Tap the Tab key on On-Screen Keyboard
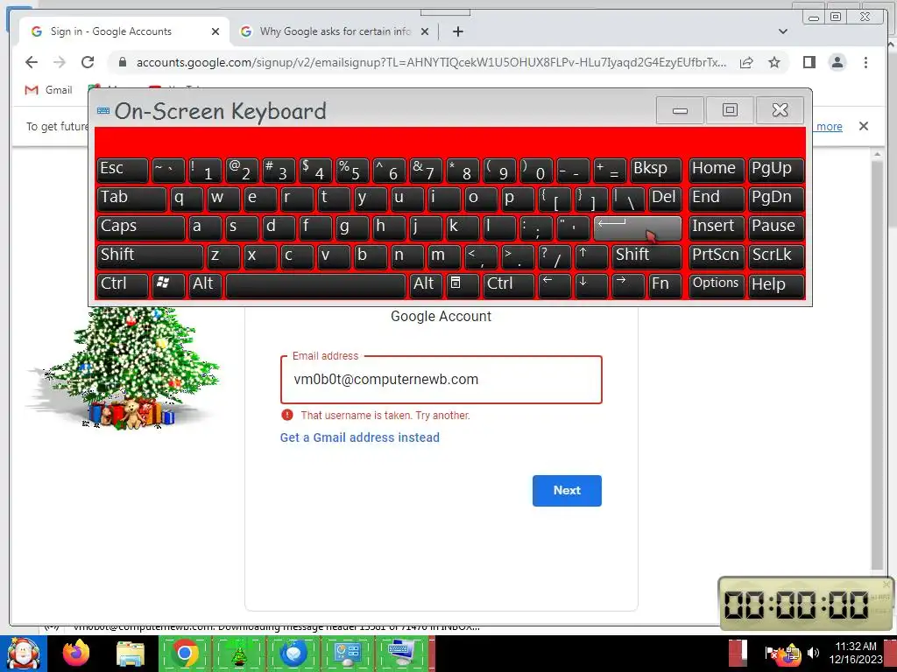Viewport: 897px width, 672px height. tap(131, 199)
